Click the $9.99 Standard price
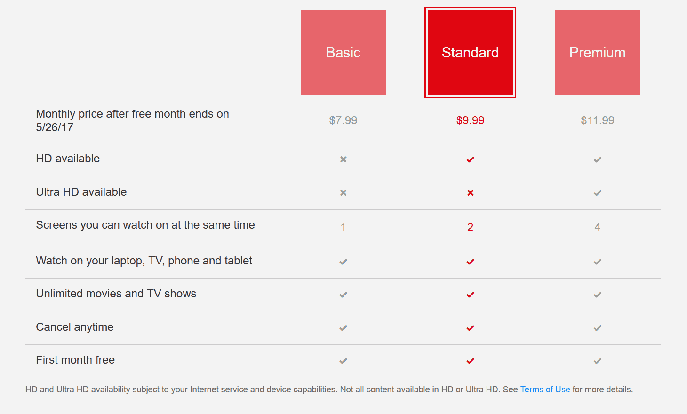The image size is (687, 414). click(470, 120)
